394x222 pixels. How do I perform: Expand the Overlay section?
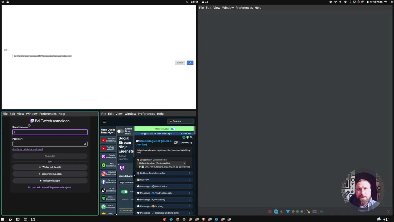coord(164,180)
